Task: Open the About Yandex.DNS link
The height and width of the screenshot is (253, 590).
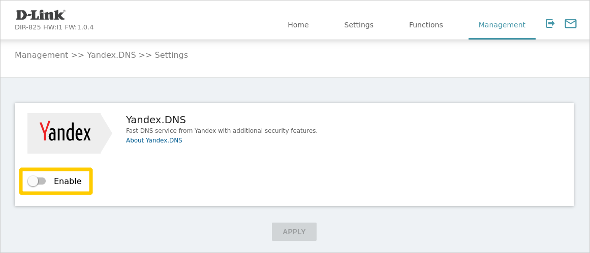Action: coord(153,140)
